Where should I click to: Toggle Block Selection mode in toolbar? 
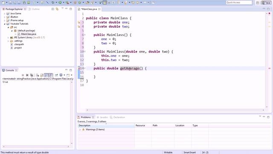[x=109, y=3]
